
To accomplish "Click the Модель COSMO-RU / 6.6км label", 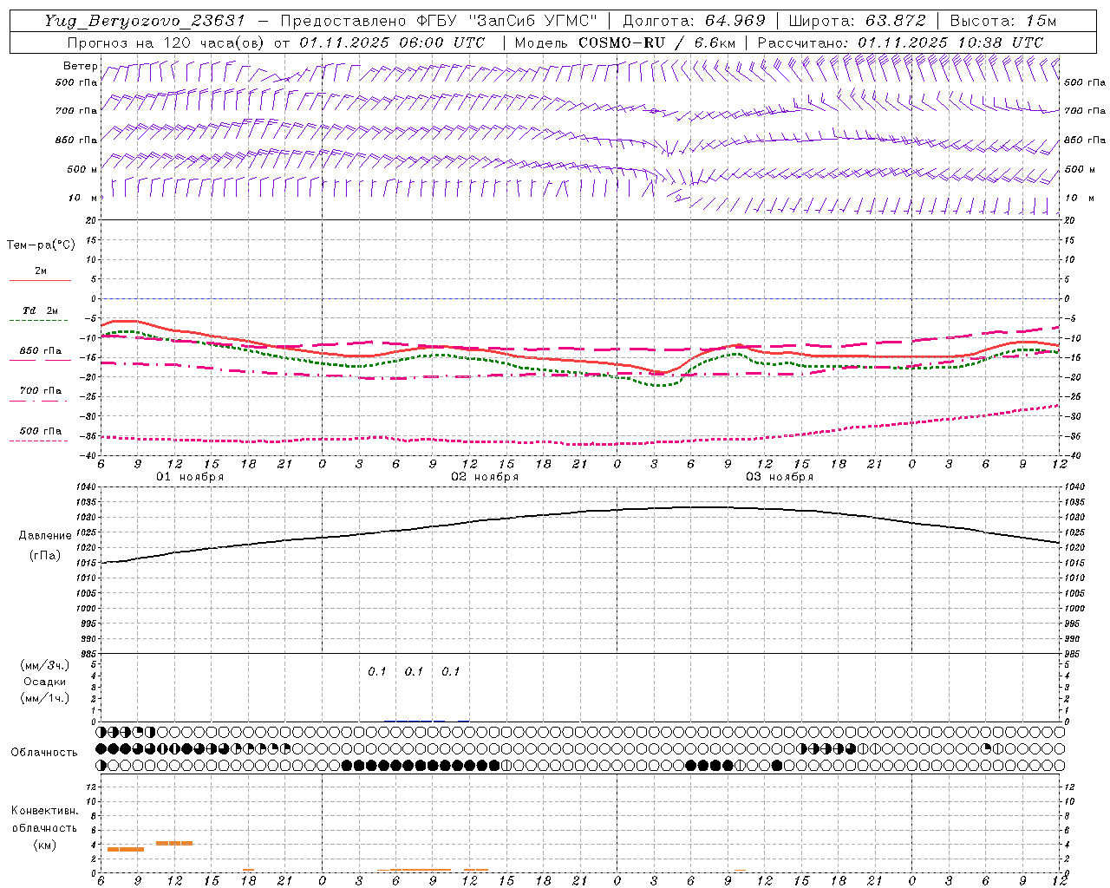I will click(x=626, y=42).
